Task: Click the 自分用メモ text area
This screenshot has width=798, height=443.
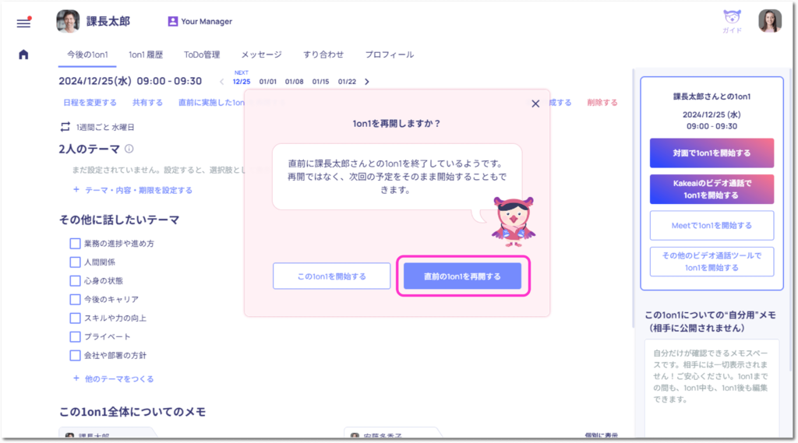Action: click(711, 389)
